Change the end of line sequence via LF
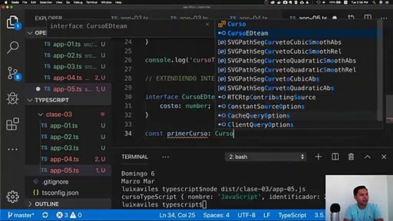Image resolution: width=393 pixels, height=221 pixels. pos(267,215)
